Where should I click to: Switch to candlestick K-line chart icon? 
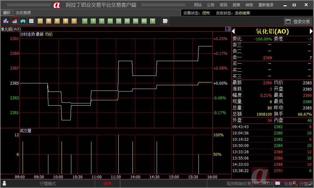[23, 21]
